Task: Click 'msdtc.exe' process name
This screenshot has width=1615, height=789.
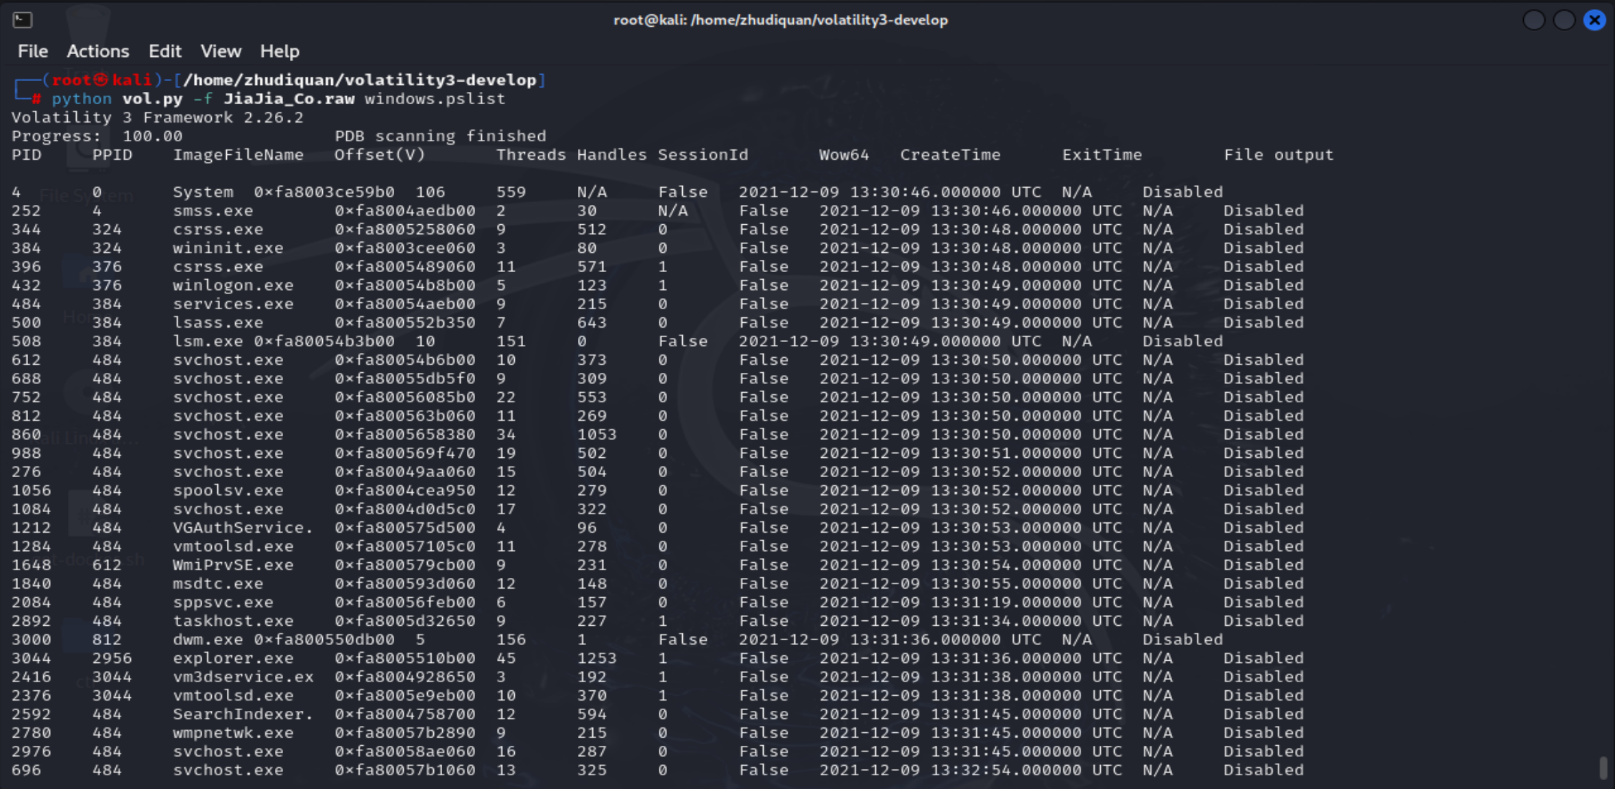Action: pos(218,583)
